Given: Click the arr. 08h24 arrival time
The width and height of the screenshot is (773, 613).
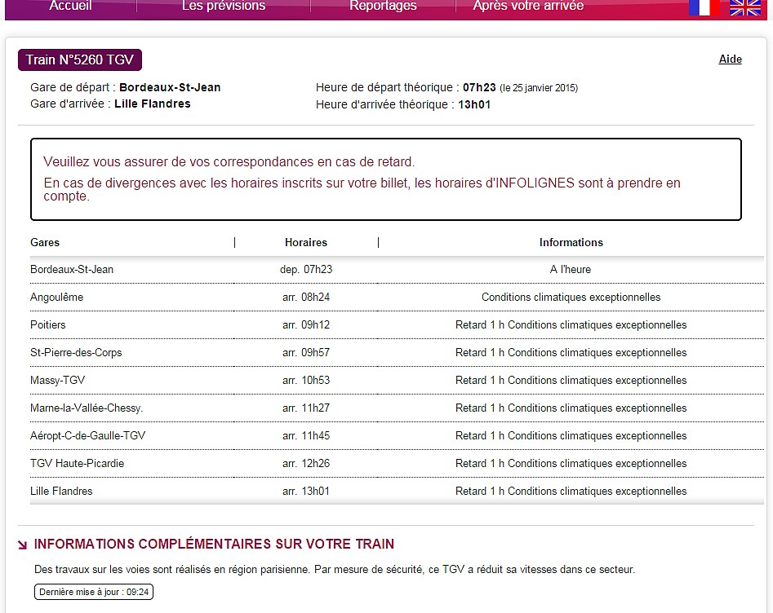Looking at the screenshot, I should [306, 297].
